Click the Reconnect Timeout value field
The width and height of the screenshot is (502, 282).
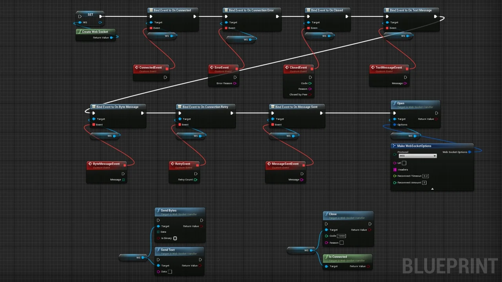(x=426, y=176)
